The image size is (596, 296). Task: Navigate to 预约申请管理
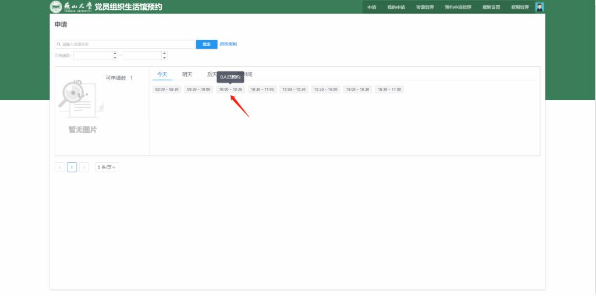pyautogui.click(x=457, y=7)
